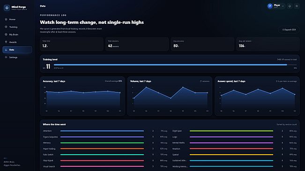The image size is (305, 171).
Task: Click the Where the time went heading
Action: 54,124
